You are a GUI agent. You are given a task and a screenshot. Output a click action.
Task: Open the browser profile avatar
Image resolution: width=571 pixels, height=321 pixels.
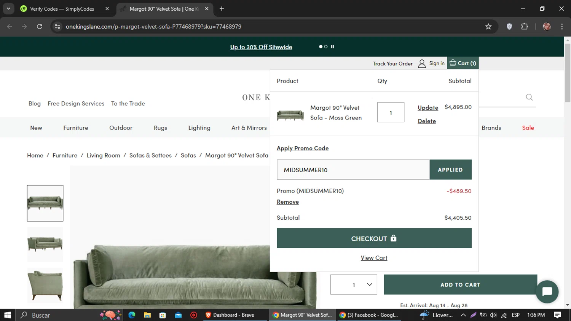pos(547,27)
